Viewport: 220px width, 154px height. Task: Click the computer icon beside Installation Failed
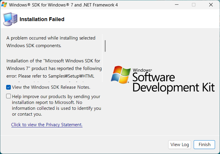[10, 19]
